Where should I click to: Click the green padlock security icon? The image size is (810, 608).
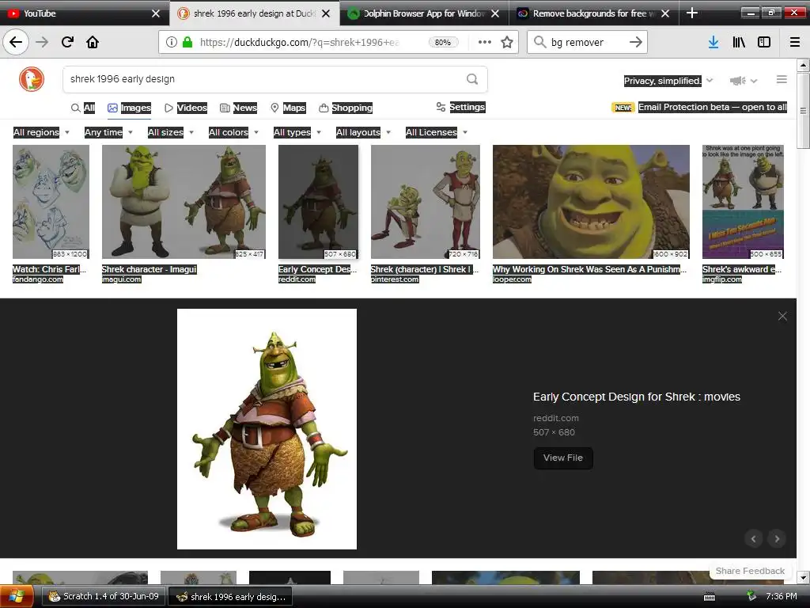coord(187,42)
